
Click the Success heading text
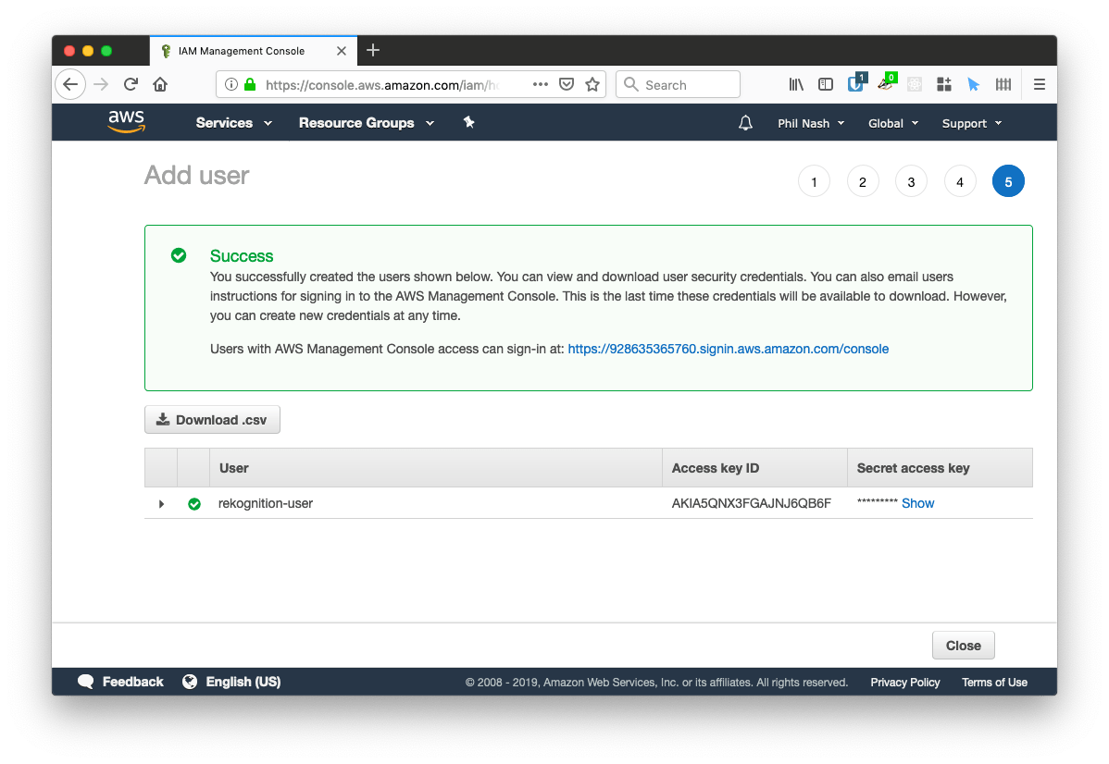tap(242, 256)
